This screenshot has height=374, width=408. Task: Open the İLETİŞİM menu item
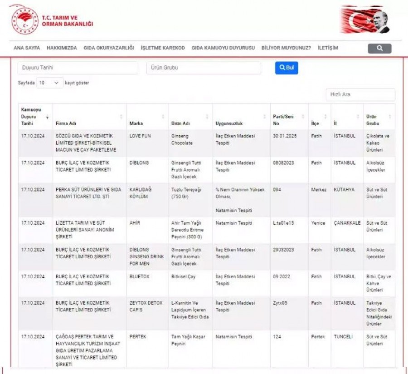[328, 48]
